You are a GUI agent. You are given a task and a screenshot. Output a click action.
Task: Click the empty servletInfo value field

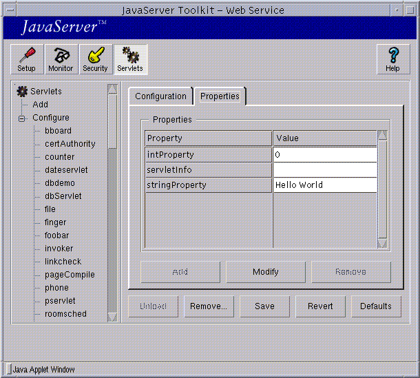[325, 170]
